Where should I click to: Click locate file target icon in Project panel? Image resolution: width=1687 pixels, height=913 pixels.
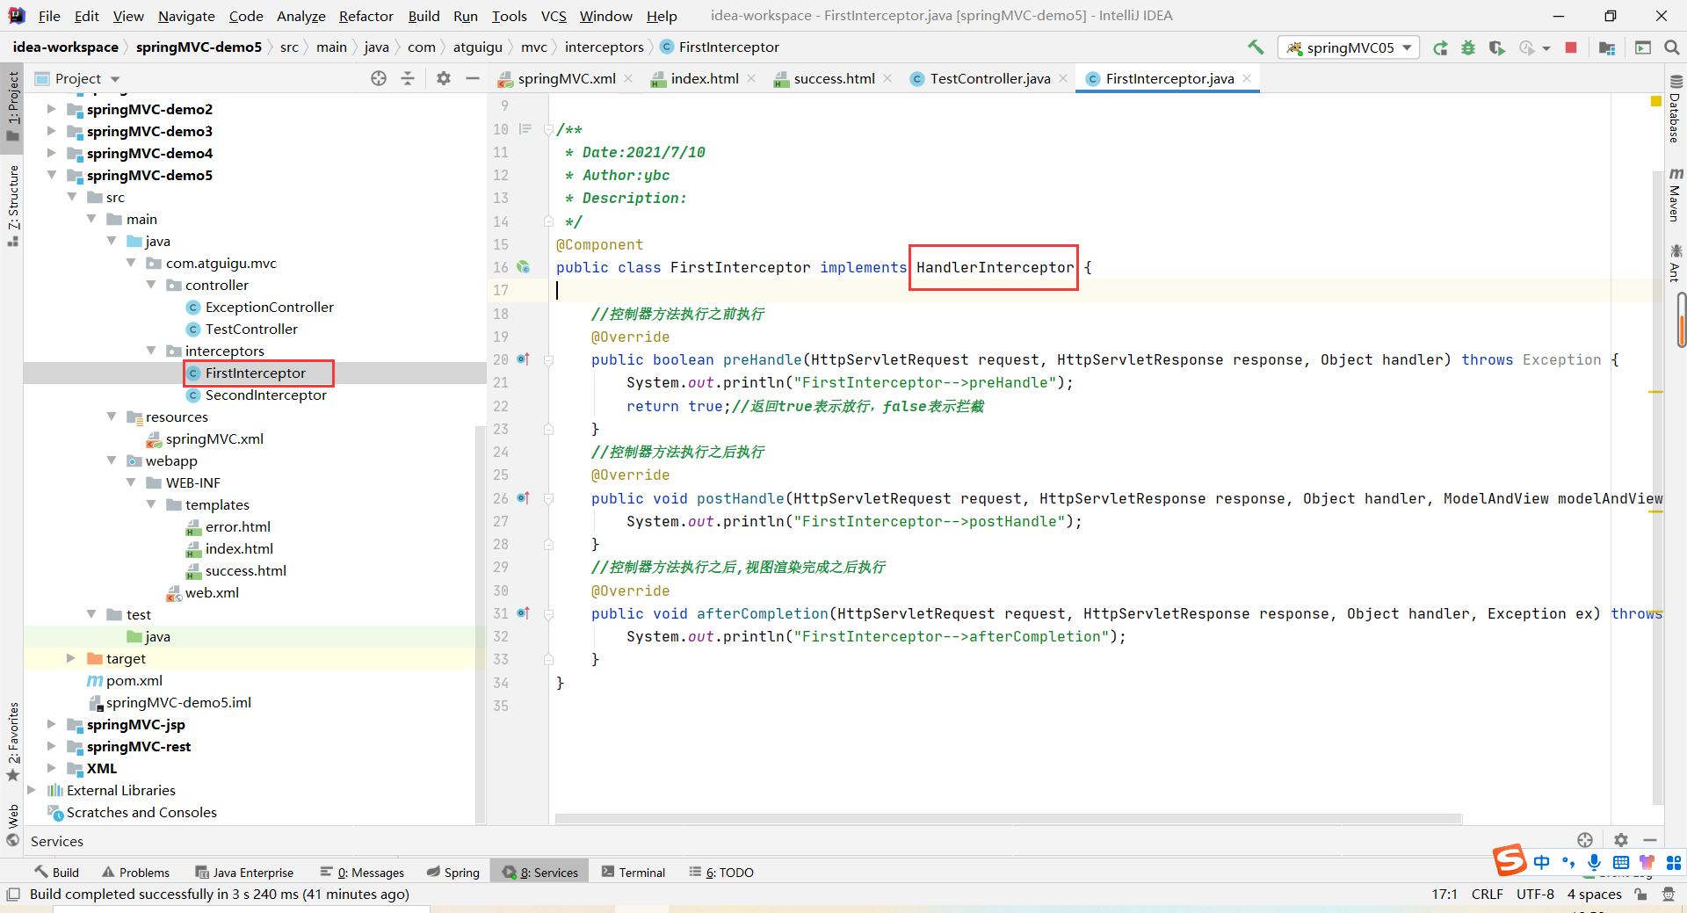(379, 78)
